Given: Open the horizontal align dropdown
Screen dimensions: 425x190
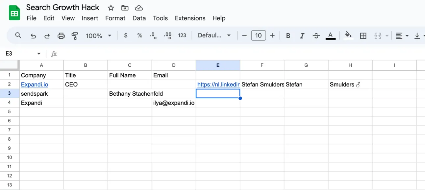Looking at the screenshot, I should click(402, 36).
